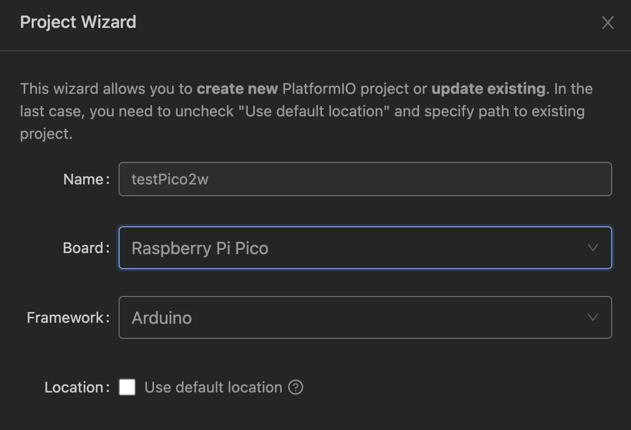Screen dimensions: 631x430
Task: Open the Board dropdown chevron
Action: (593, 248)
